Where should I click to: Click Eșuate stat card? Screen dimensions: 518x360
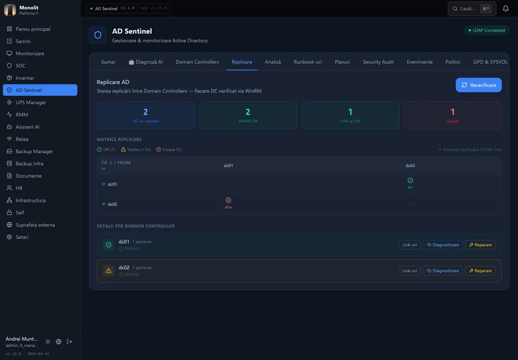click(453, 115)
